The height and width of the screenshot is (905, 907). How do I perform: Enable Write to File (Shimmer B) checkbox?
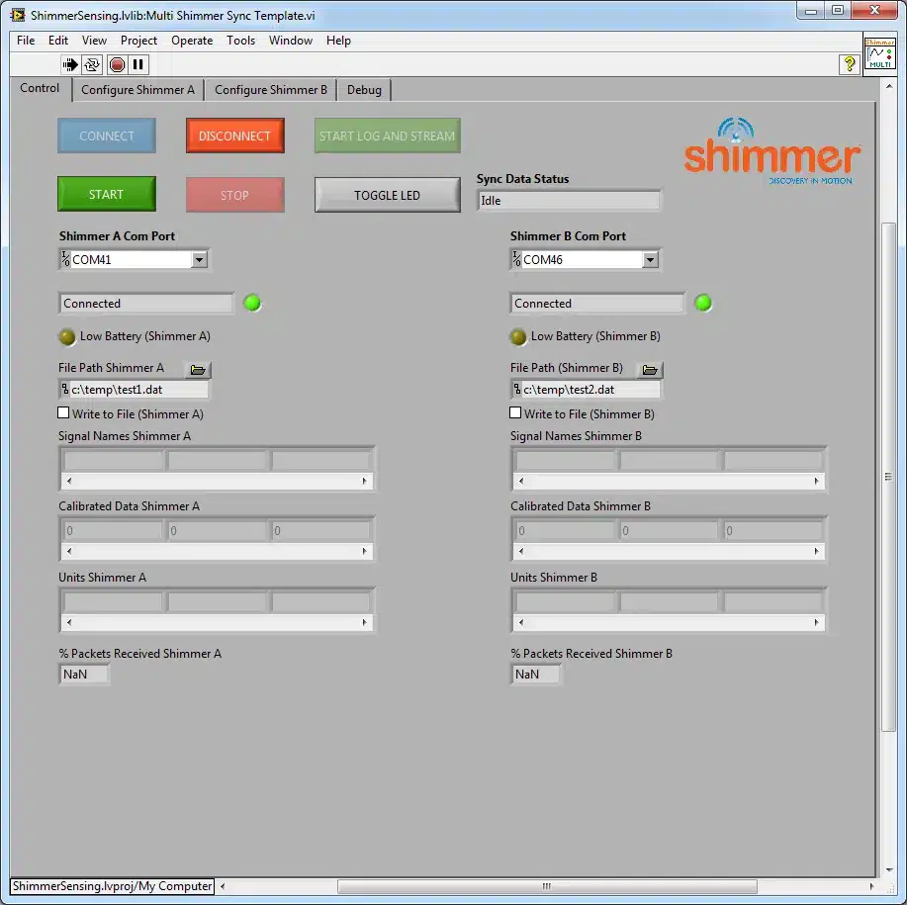pyautogui.click(x=515, y=412)
